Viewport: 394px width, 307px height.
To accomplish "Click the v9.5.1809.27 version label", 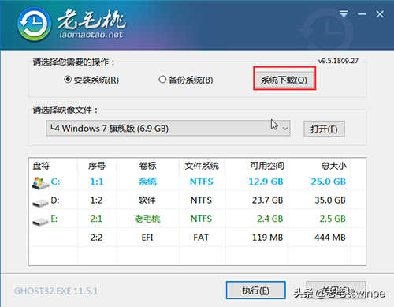I will [338, 61].
